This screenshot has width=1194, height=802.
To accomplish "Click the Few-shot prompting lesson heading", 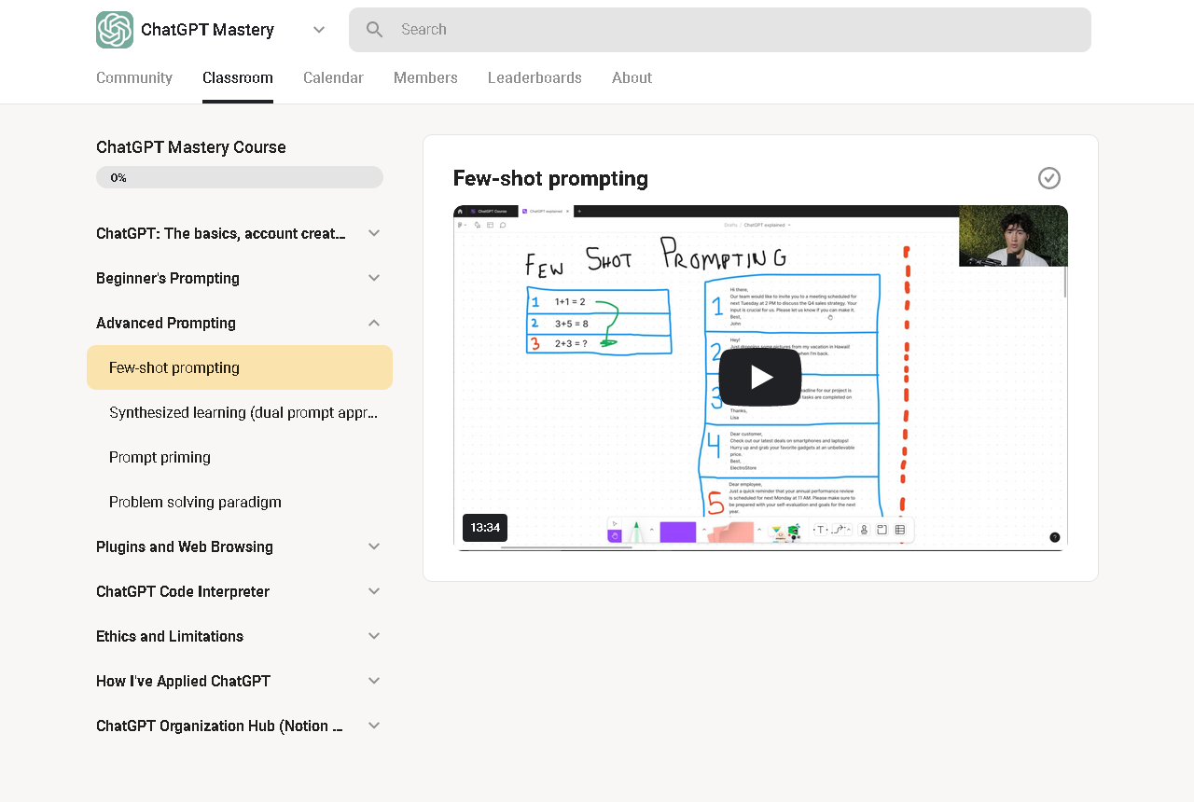I will (x=550, y=178).
